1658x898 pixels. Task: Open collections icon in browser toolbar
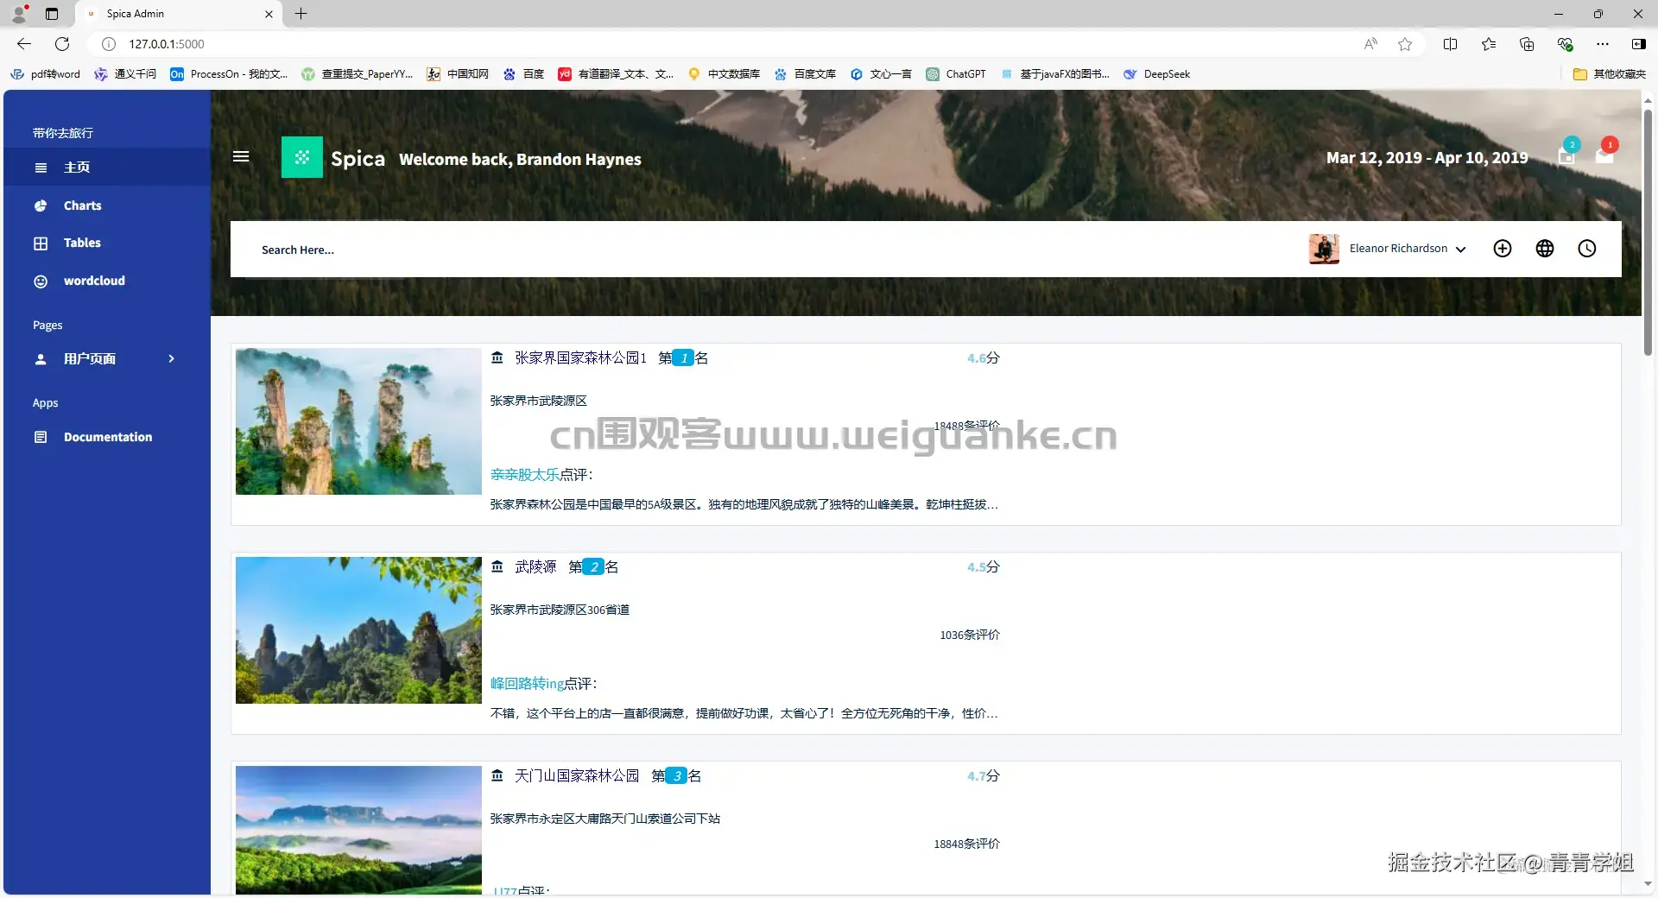pos(1527,44)
